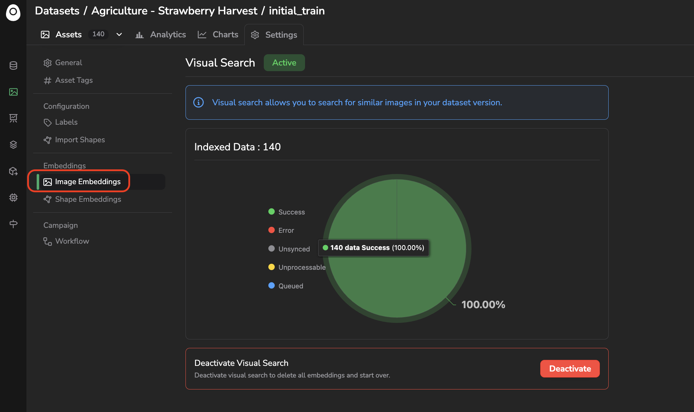The image size is (694, 412).
Task: Open the stacked layers icon in sidebar
Action: [x=13, y=145]
